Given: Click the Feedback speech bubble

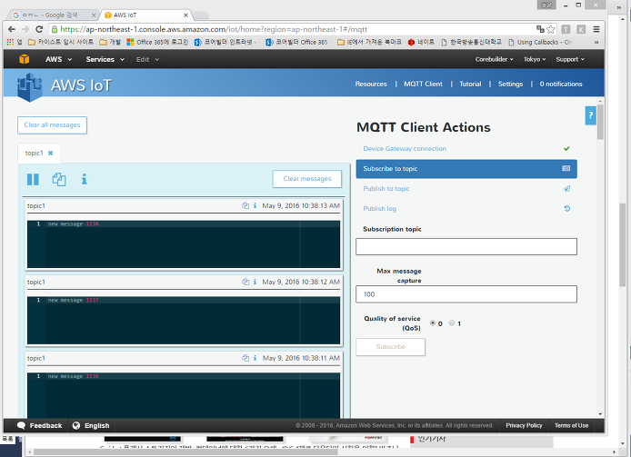Looking at the screenshot, I should pyautogui.click(x=21, y=425).
